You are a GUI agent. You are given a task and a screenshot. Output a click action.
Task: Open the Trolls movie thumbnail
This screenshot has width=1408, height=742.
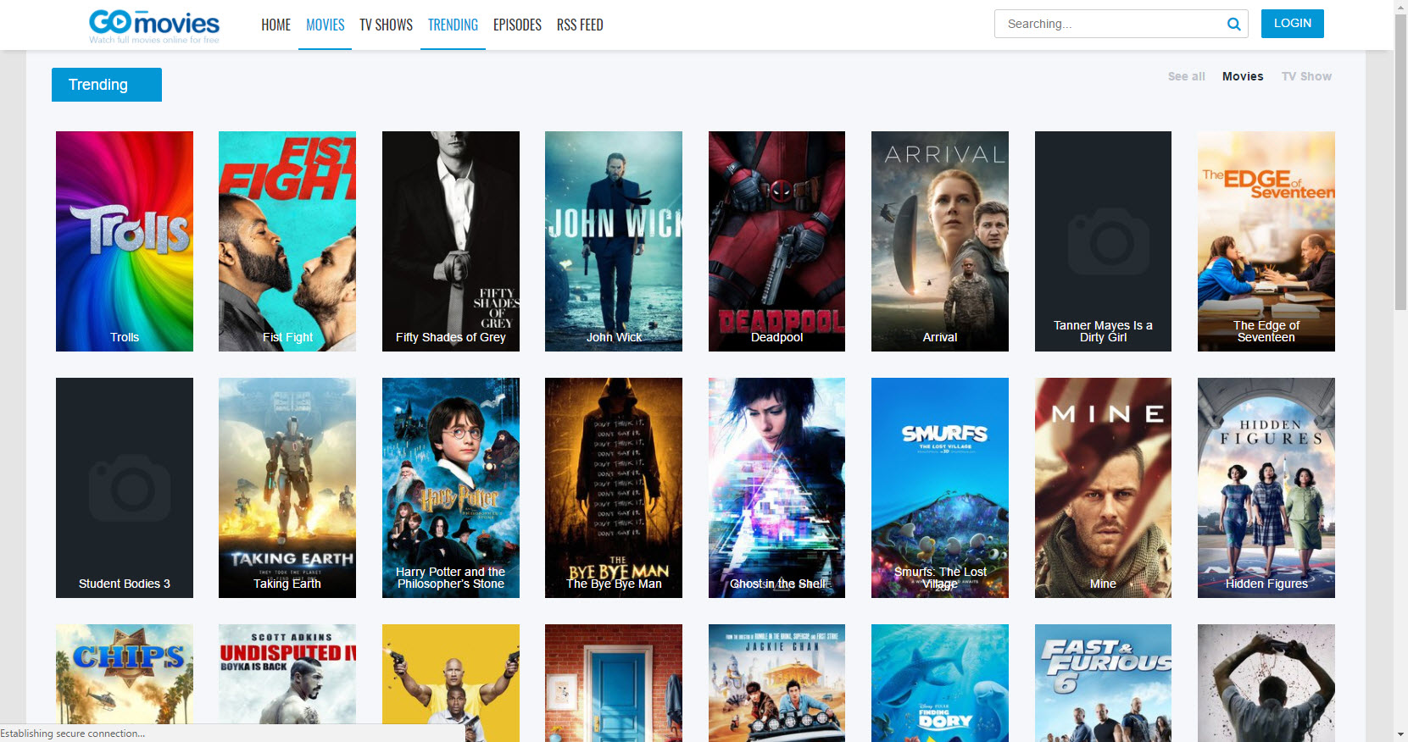tap(125, 241)
